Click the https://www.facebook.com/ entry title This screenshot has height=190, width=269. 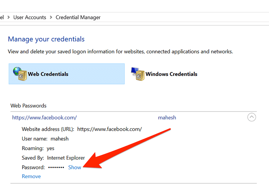pyautogui.click(x=44, y=117)
